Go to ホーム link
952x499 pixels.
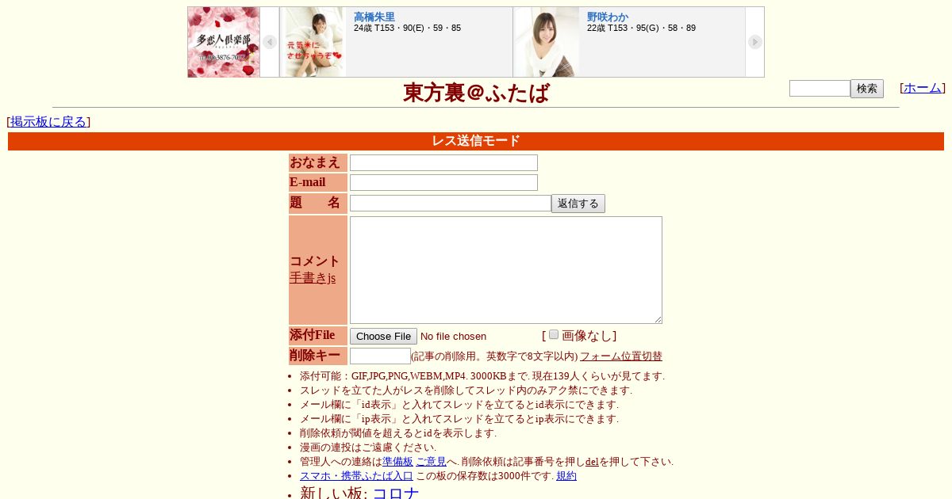point(923,88)
